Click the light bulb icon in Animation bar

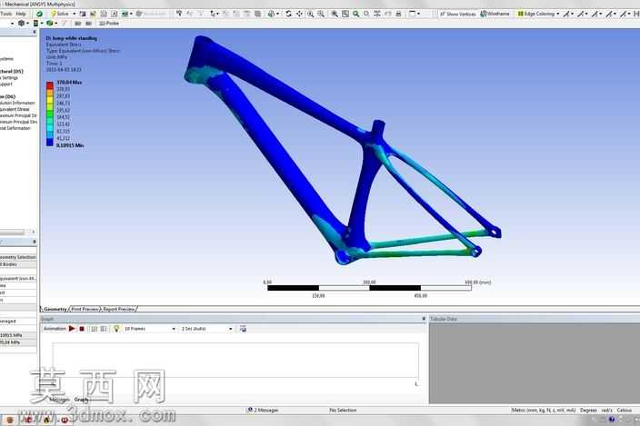(x=116, y=329)
